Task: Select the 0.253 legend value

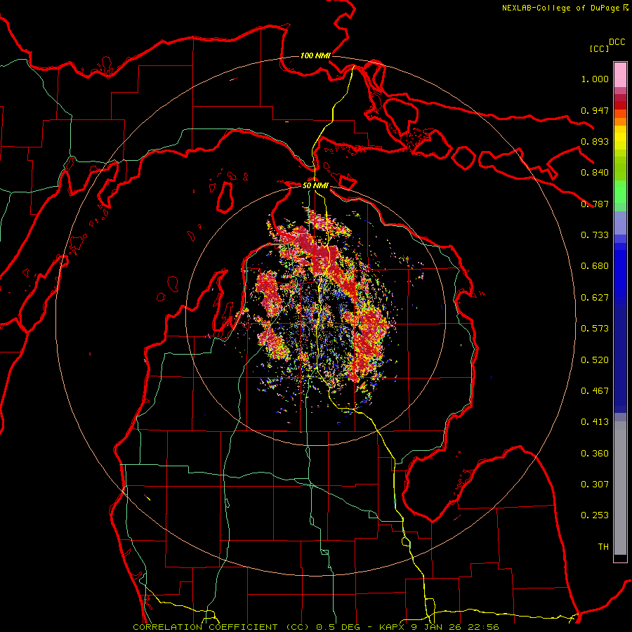Action: tap(595, 515)
